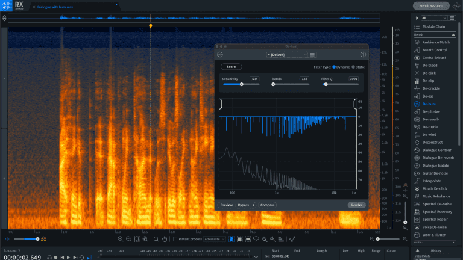This screenshot has width=463, height=260.
Task: Click the playhead marker at top of spectrogram
Action: pos(151,26)
